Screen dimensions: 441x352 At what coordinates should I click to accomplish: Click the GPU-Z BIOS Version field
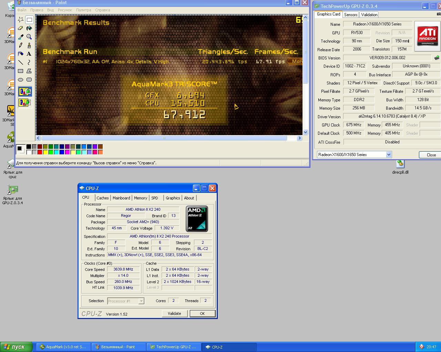click(387, 58)
